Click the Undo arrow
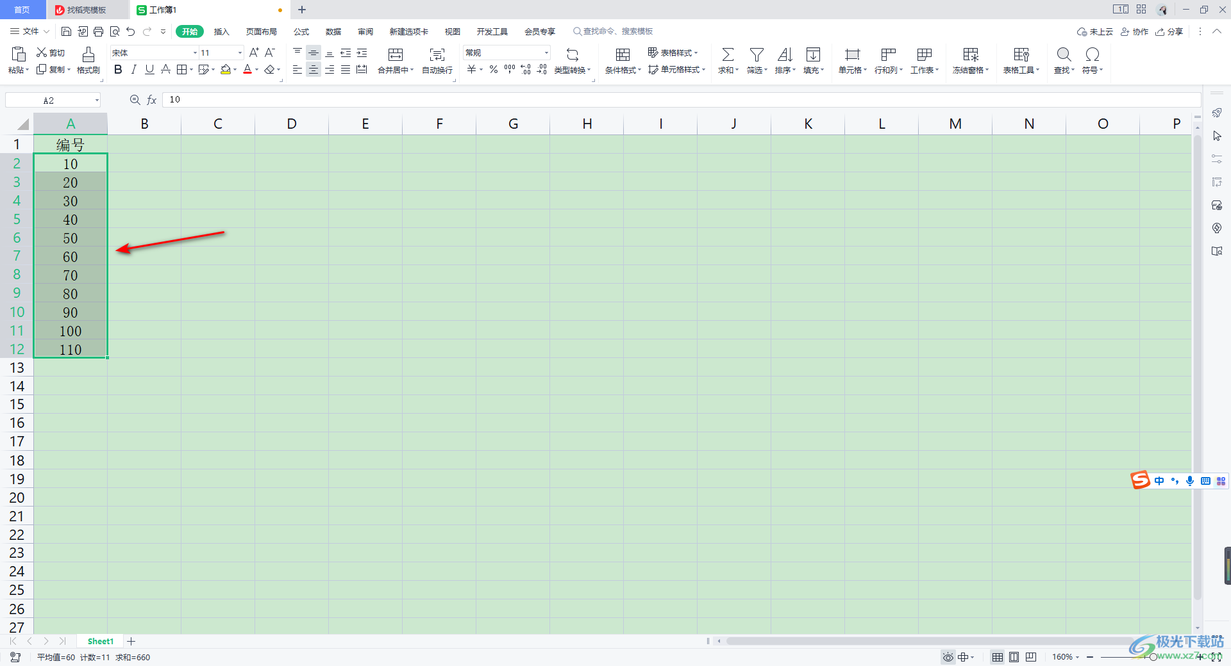The image size is (1231, 666). click(131, 31)
